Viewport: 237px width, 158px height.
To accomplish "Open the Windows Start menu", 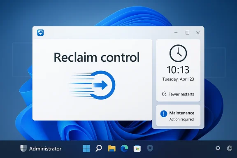I will click(x=86, y=148).
